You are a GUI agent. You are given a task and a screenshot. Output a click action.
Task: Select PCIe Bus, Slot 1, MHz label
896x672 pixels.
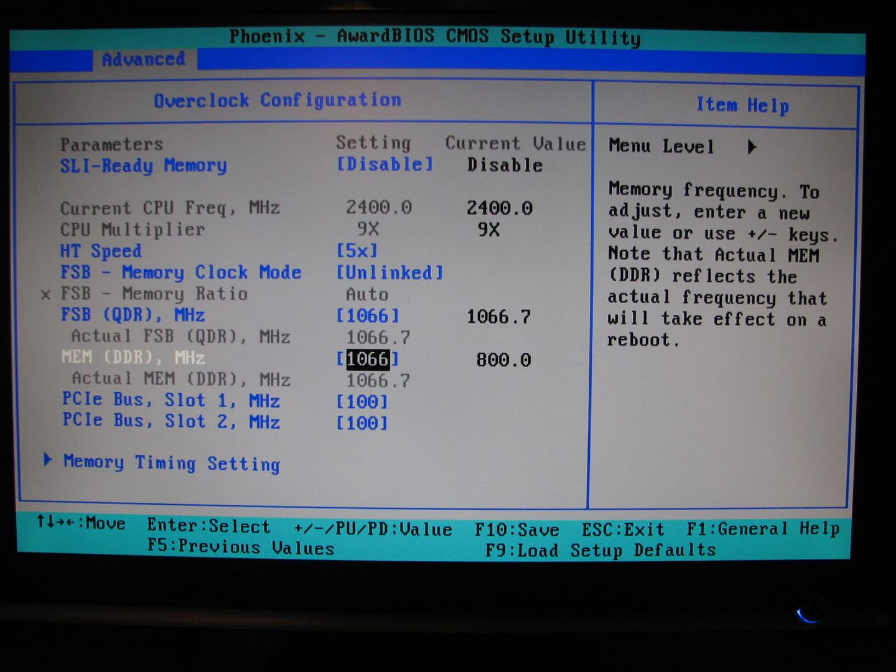tap(171, 400)
